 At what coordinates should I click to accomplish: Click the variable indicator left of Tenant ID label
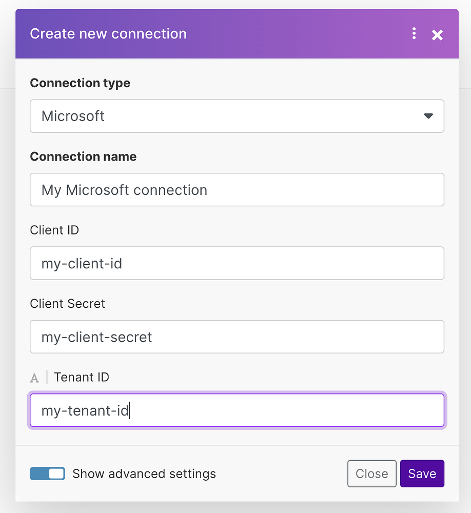click(x=34, y=378)
